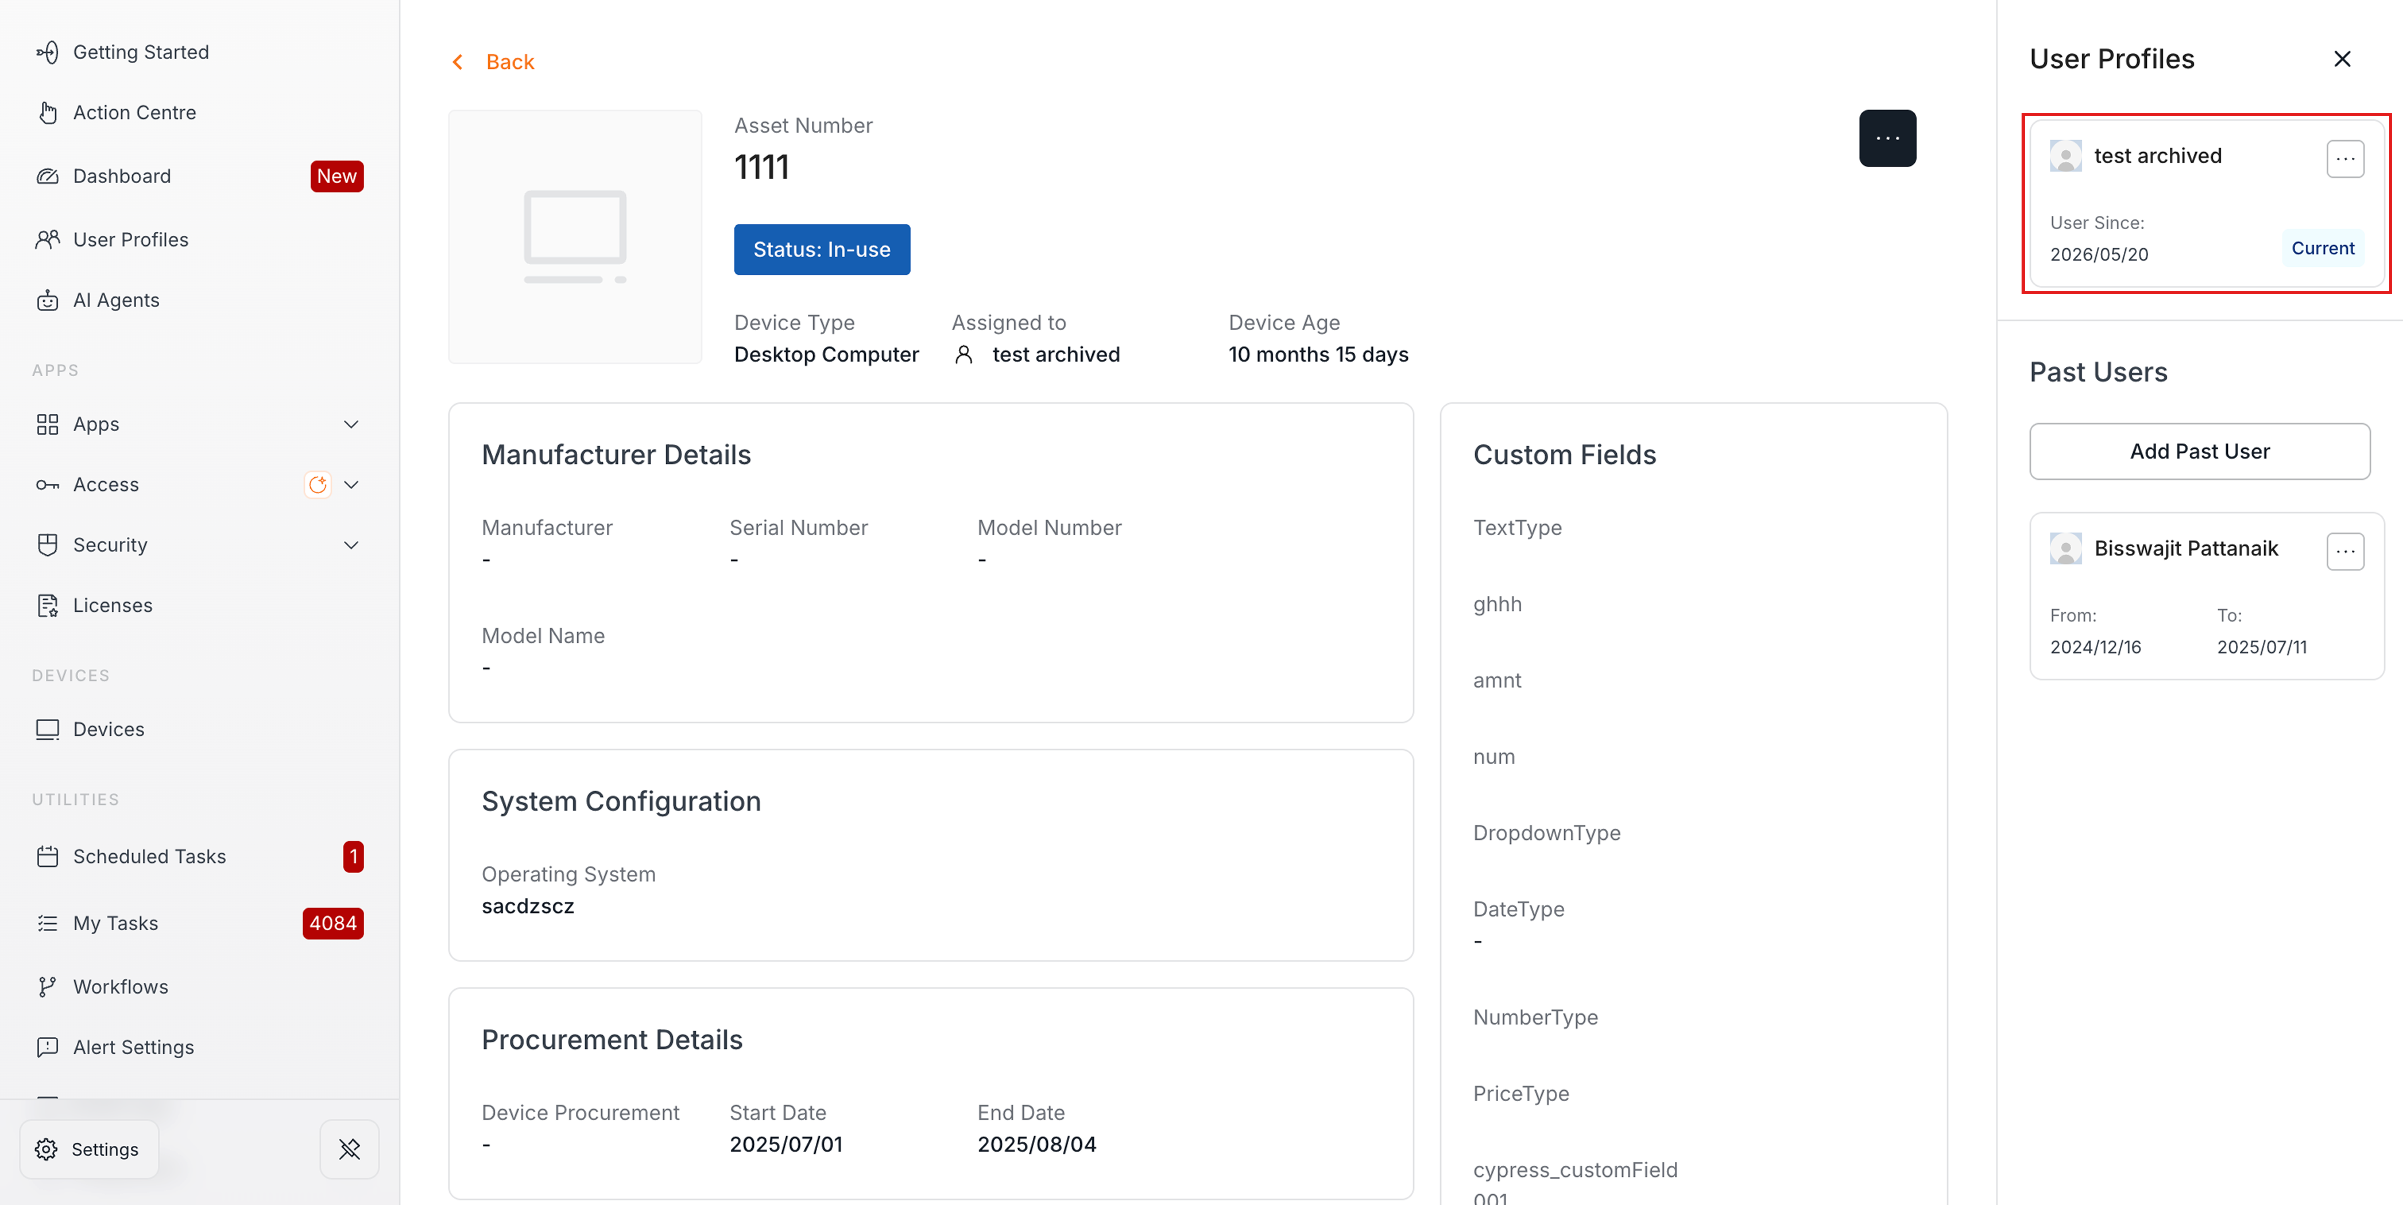This screenshot has height=1205, width=2403.
Task: Expand the Apps menu chevron
Action: point(352,425)
